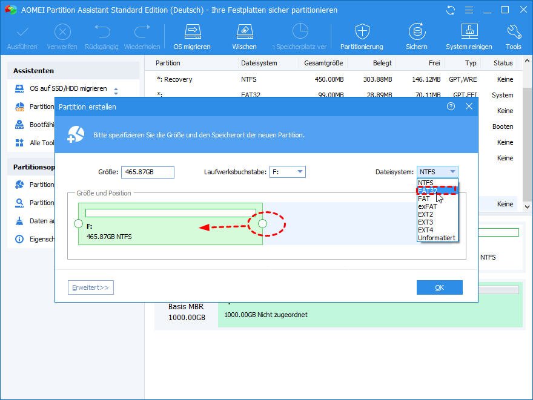Choose EXT2 from the file system list
This screenshot has width=533, height=400.
(437, 214)
